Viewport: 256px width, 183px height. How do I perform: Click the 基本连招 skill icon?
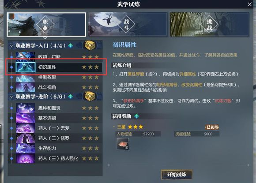26,118
